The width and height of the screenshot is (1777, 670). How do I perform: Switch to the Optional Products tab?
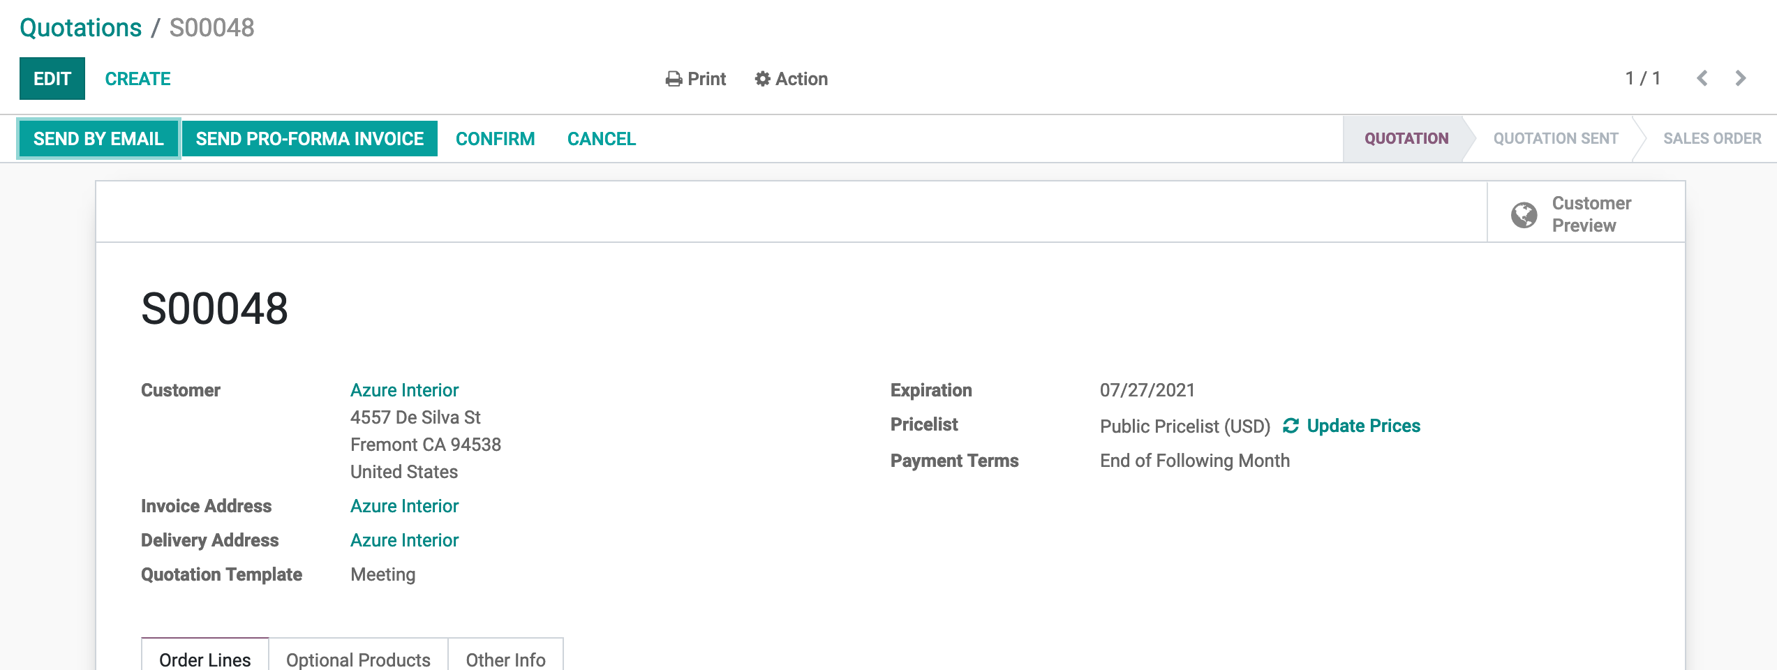[x=358, y=659]
